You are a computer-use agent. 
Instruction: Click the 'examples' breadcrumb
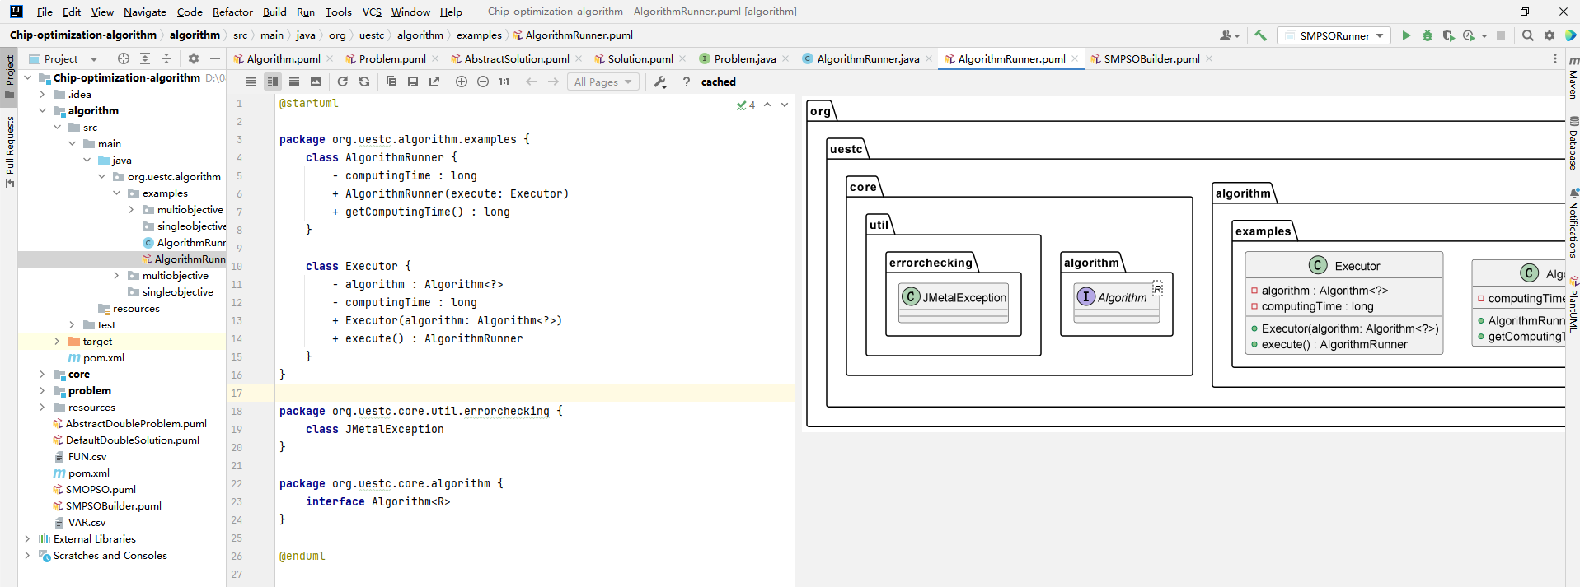click(479, 35)
